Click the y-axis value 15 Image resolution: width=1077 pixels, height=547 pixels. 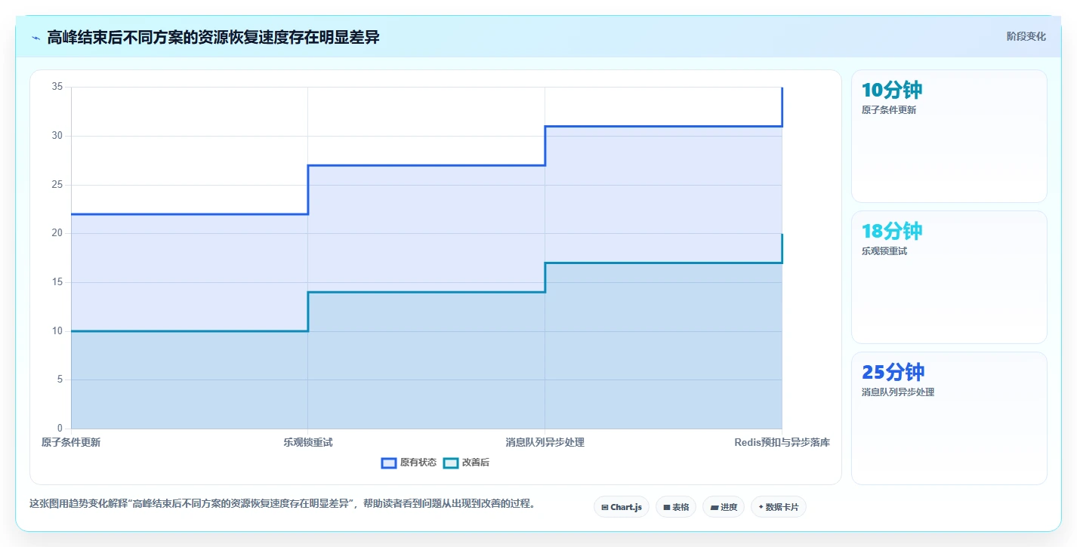pos(57,282)
